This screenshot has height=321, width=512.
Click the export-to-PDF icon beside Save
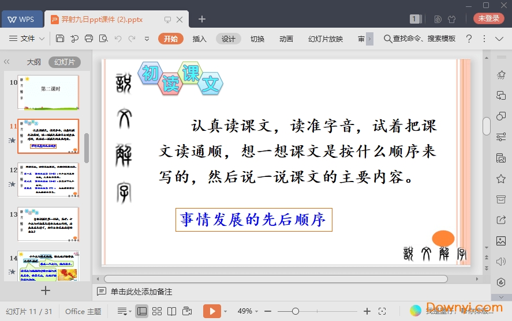click(74, 39)
